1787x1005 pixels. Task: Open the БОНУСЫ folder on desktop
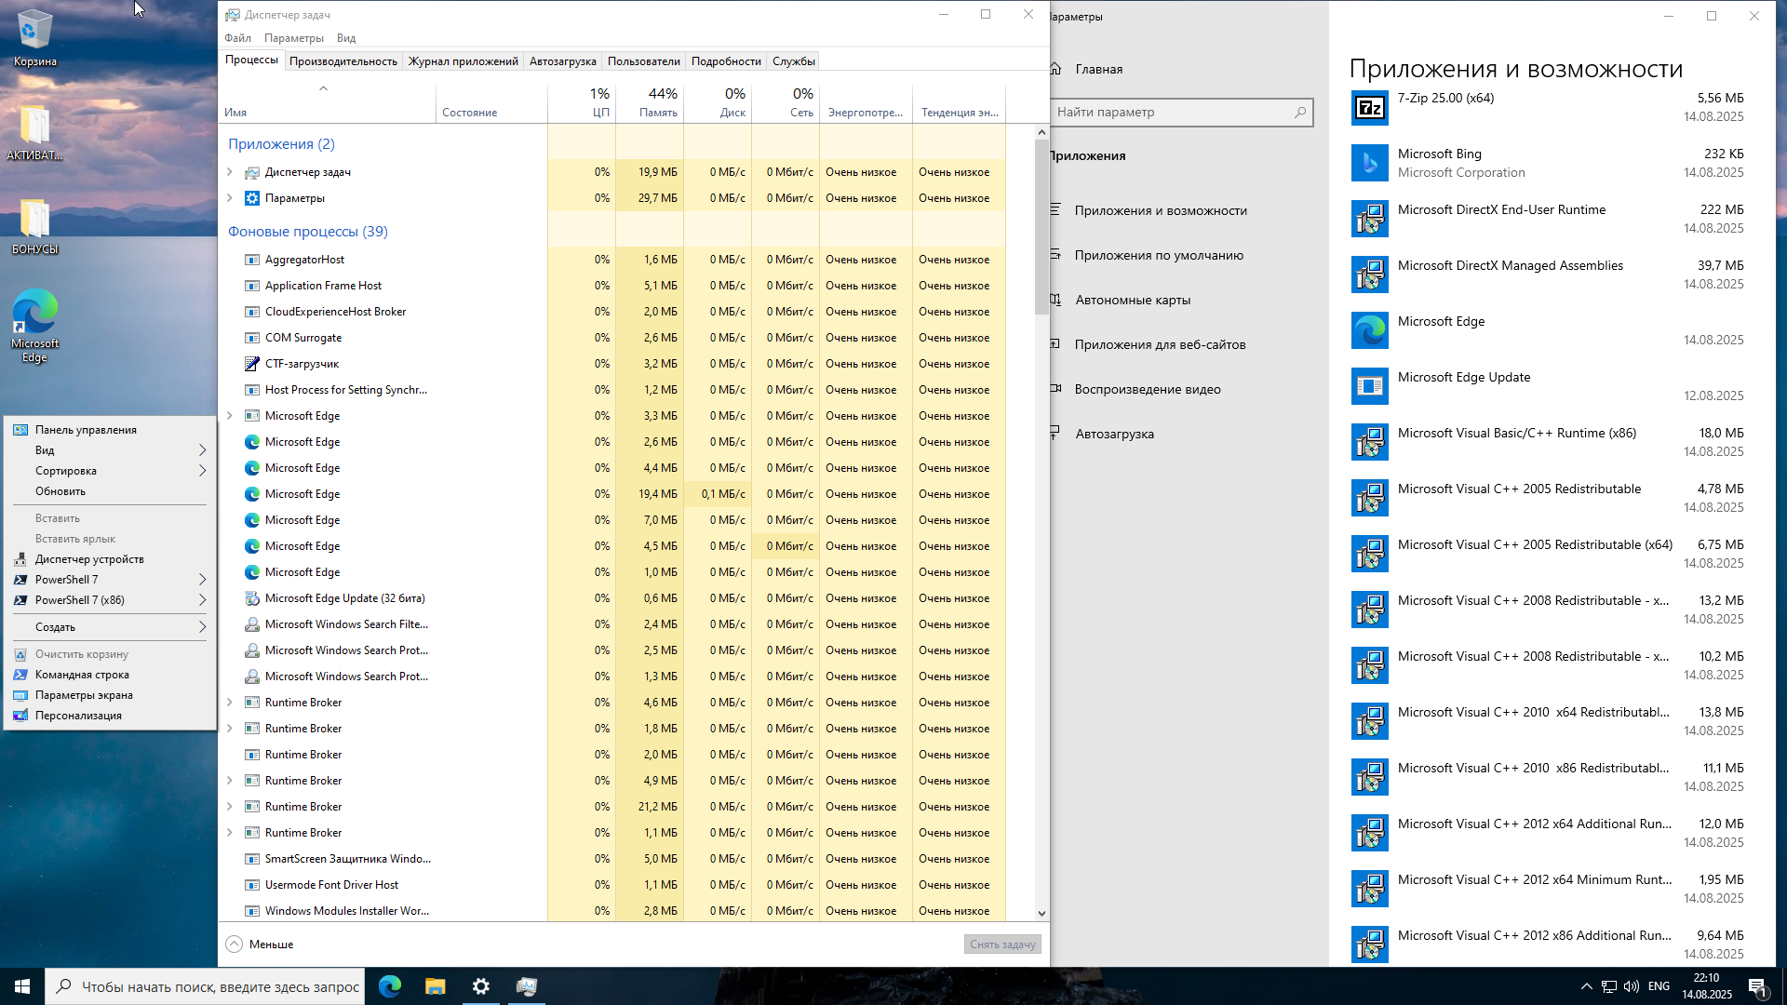[35, 226]
